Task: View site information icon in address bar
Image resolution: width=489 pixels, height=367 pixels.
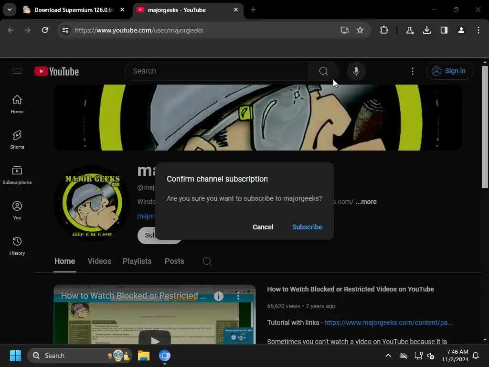Action: click(65, 30)
